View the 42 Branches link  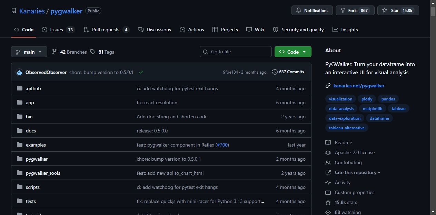[x=69, y=52]
